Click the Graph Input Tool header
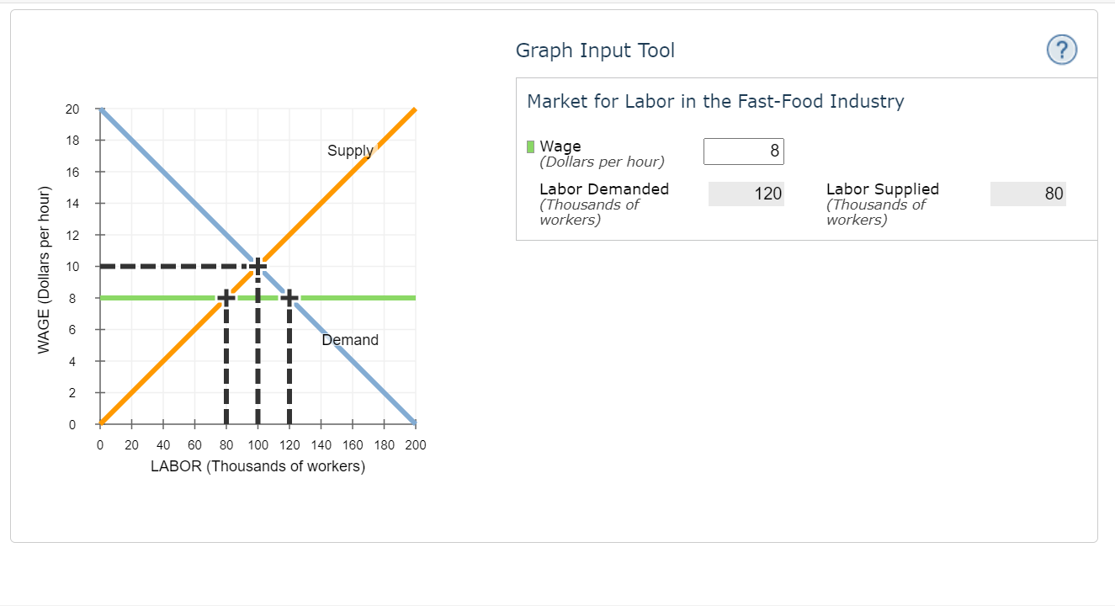The image size is (1115, 606). (x=596, y=50)
